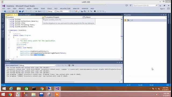The height and width of the screenshot is (97, 172).
Task: Click the Windows Start button in inner taskbar
Action: coord(4,89)
